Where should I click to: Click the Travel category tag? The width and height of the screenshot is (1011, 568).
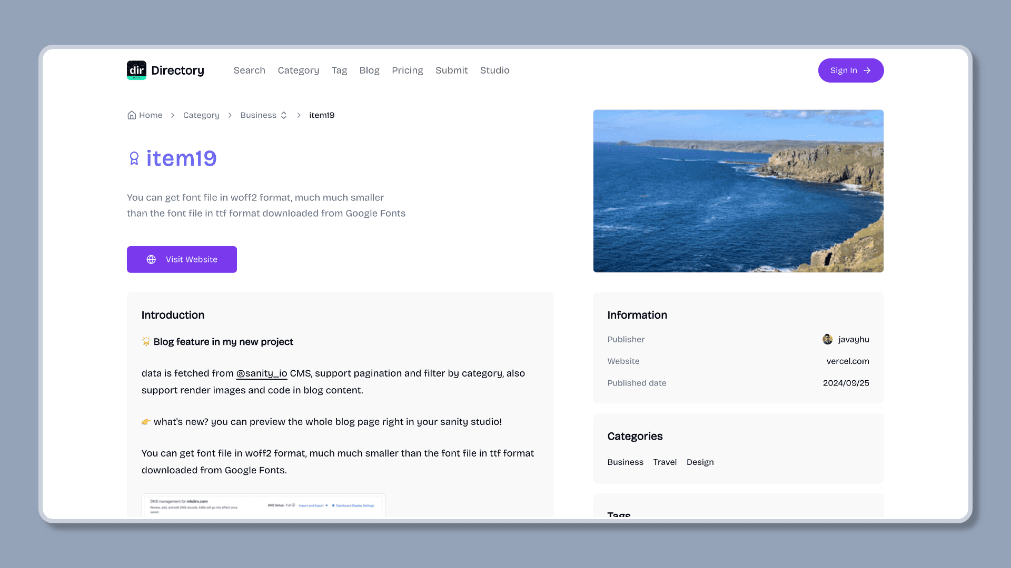(665, 462)
